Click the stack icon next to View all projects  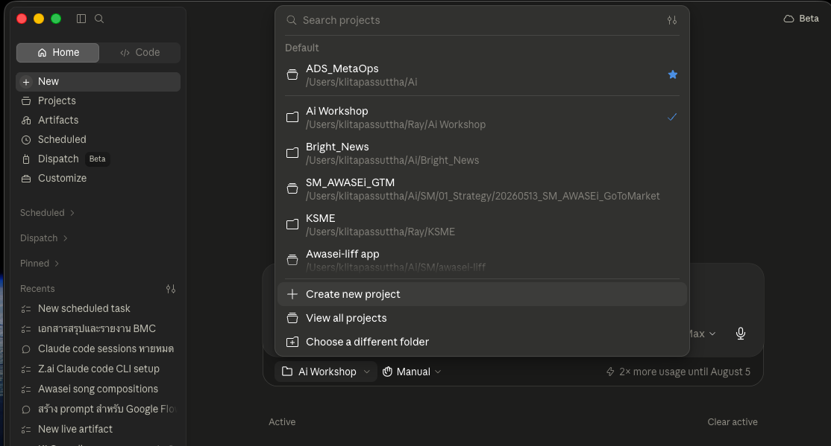pyautogui.click(x=292, y=318)
